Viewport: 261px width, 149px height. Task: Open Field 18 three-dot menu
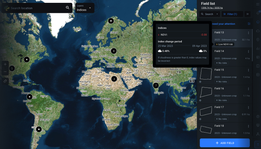click(x=248, y=126)
